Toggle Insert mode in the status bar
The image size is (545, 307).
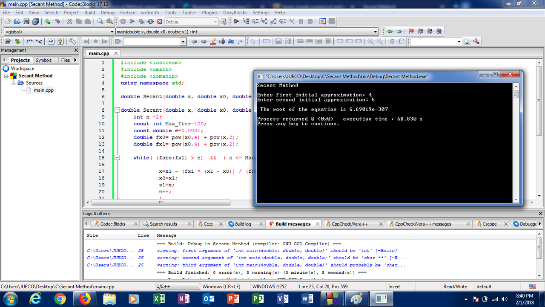point(394,286)
